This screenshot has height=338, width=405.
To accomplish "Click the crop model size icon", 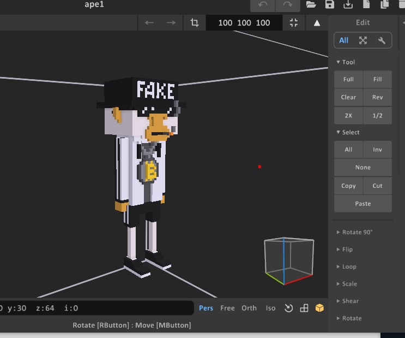I will click(195, 23).
